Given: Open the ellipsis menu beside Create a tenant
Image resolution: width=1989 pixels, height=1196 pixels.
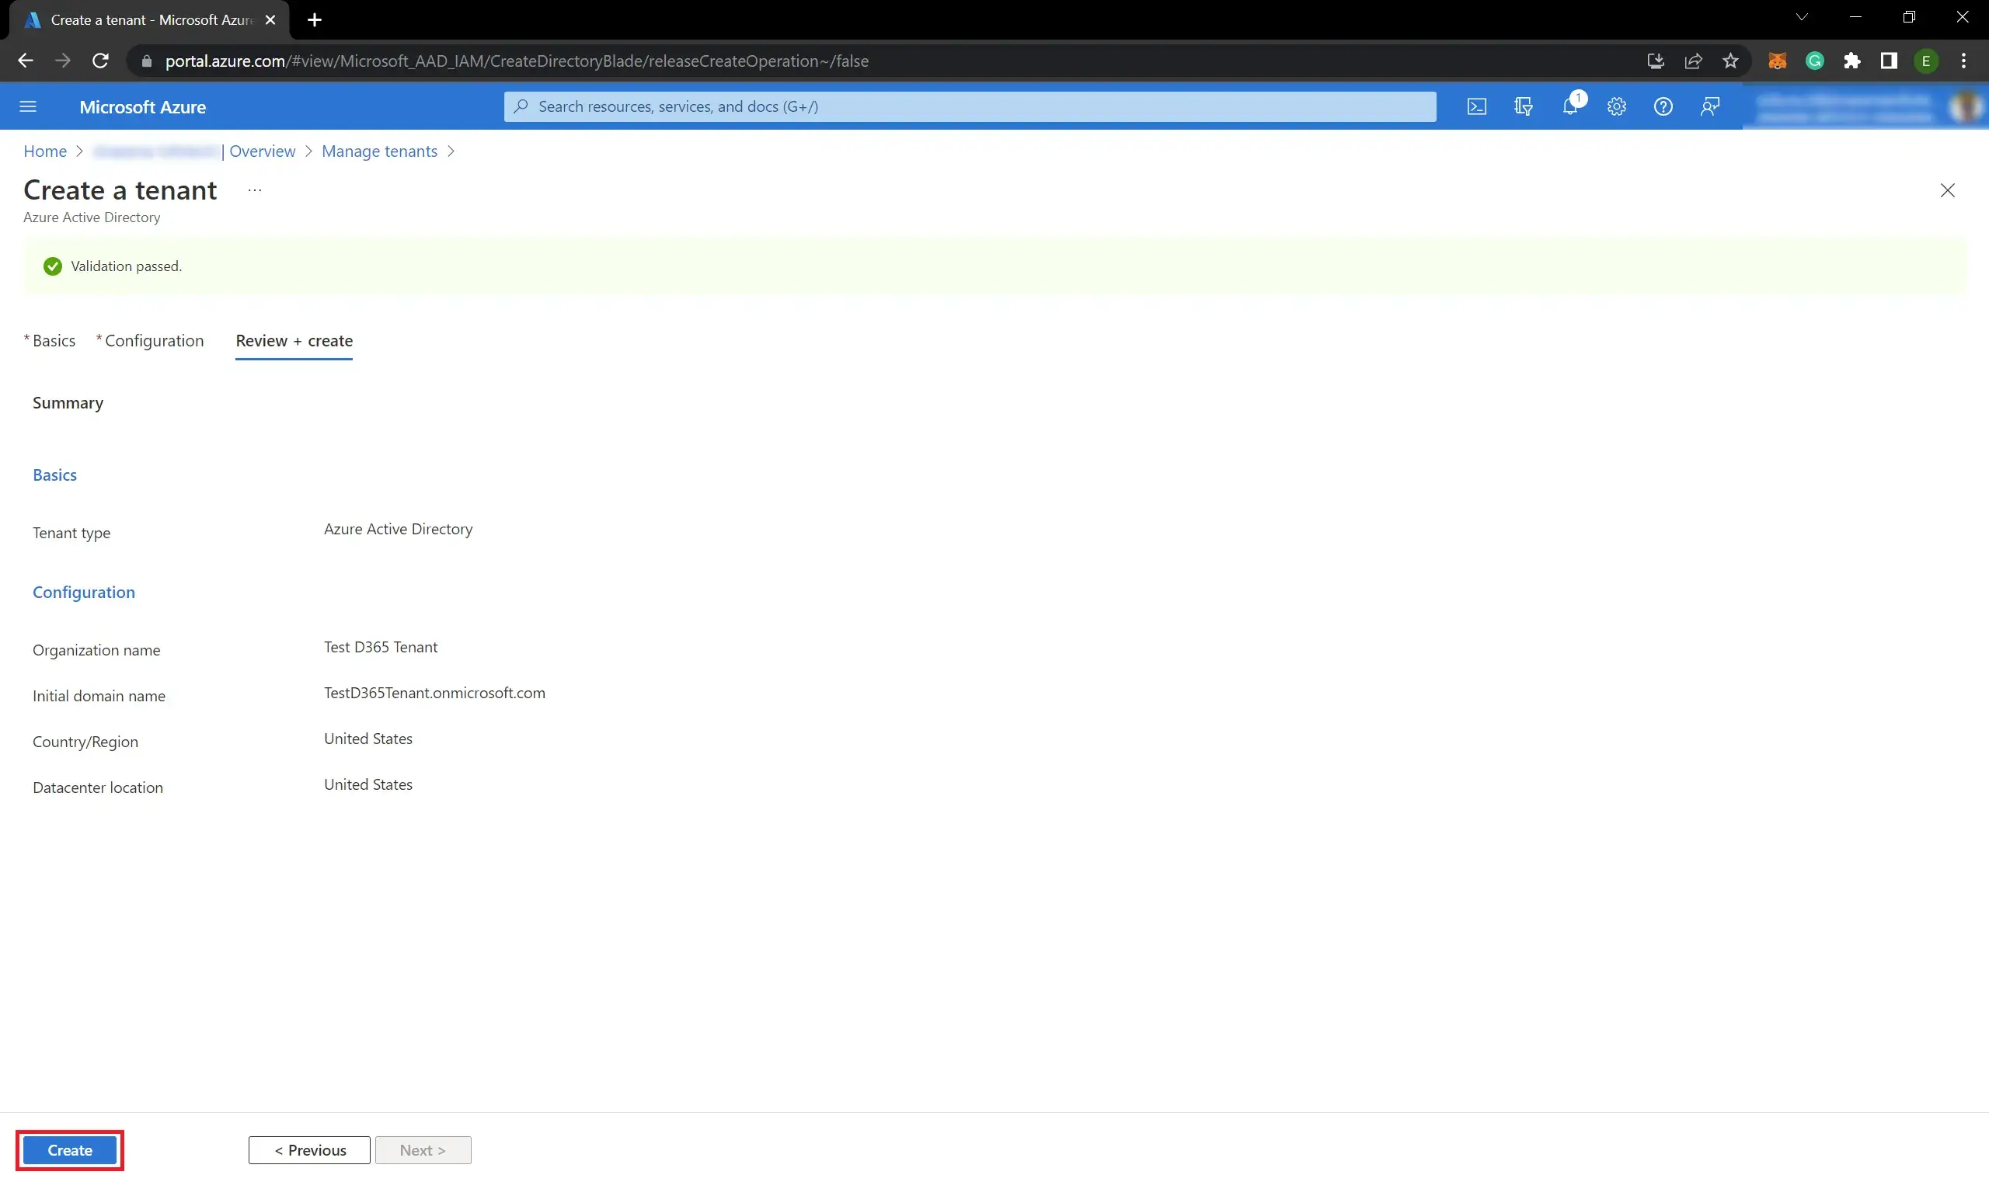Looking at the screenshot, I should pyautogui.click(x=255, y=190).
